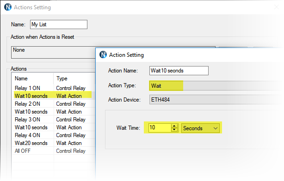Click the None reset action box
The height and width of the screenshot is (181, 284).
(x=54, y=52)
